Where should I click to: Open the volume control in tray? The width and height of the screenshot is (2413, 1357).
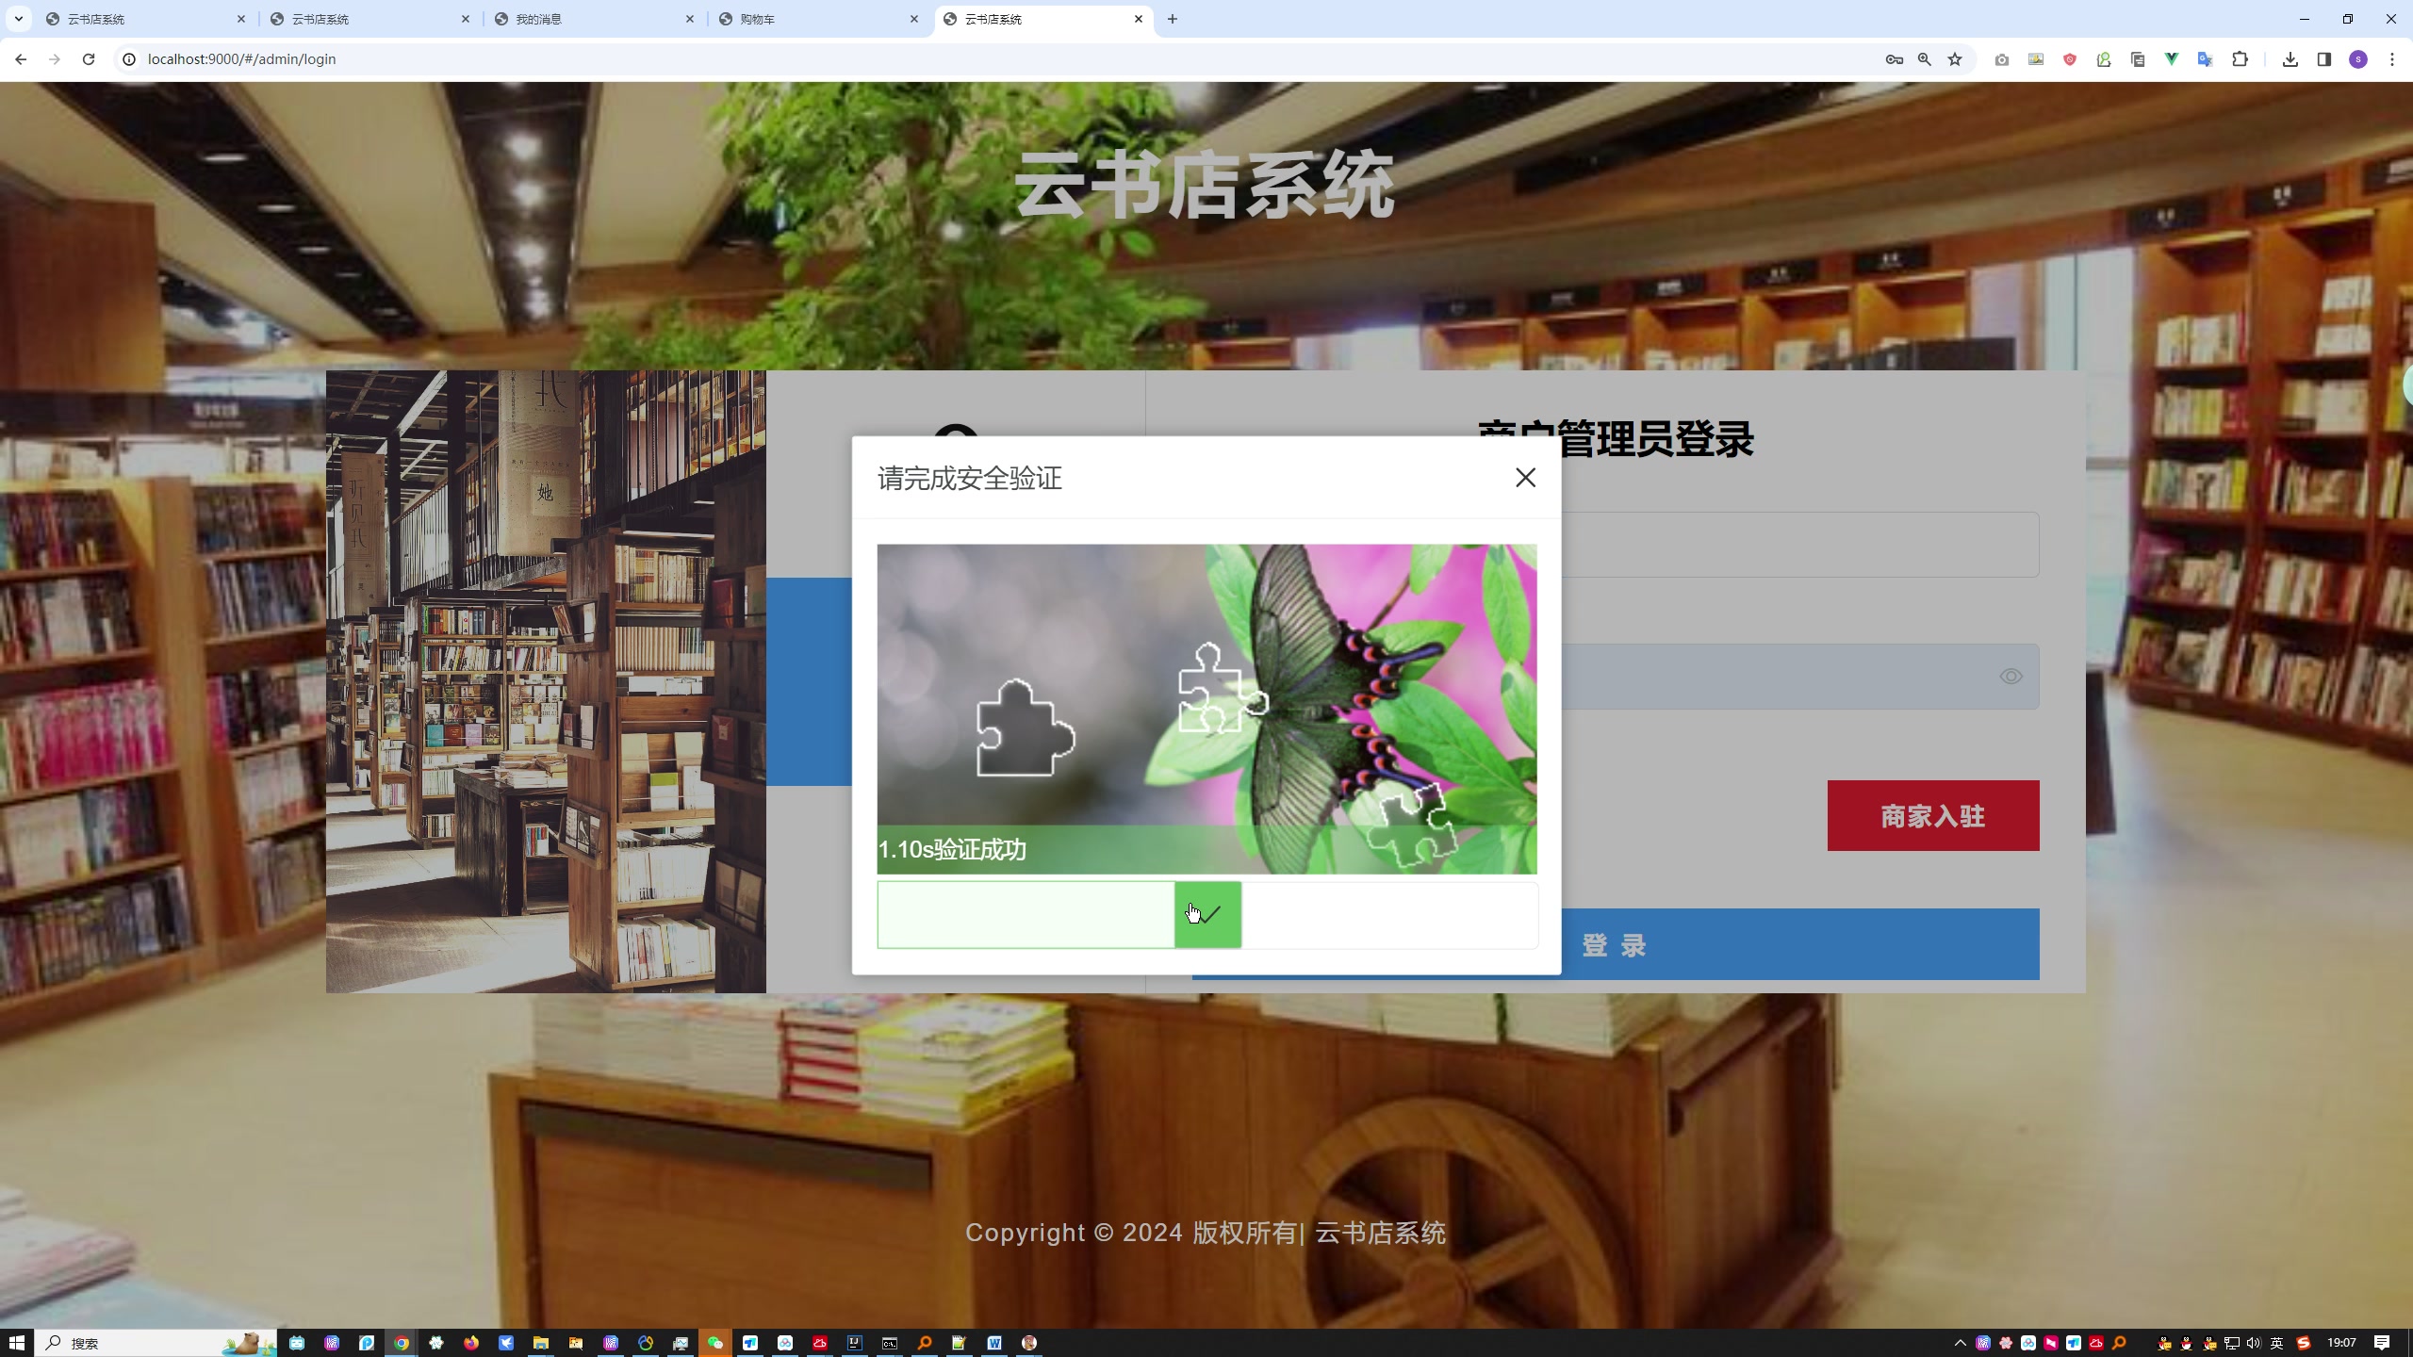2254,1343
